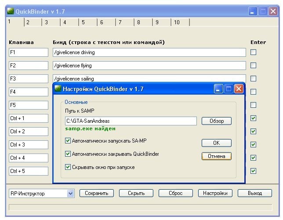
Task: Click the /givelicense sailing bind field
Action: [149, 78]
